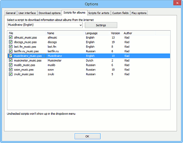Click the MusicBrainz name cell

(55, 56)
